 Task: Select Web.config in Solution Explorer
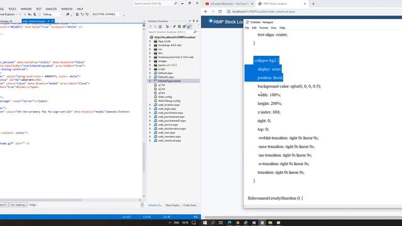pyautogui.click(x=165, y=97)
